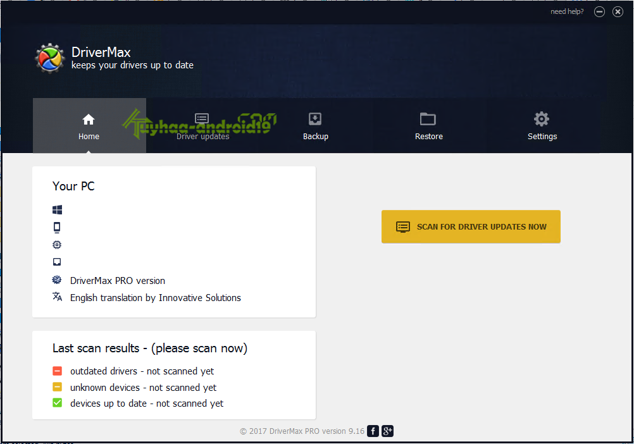
Task: Click the gear icon beside DriverMax PRO version
Action: pyautogui.click(x=57, y=280)
